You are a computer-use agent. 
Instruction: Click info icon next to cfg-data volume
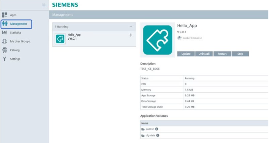pyautogui.click(x=158, y=135)
